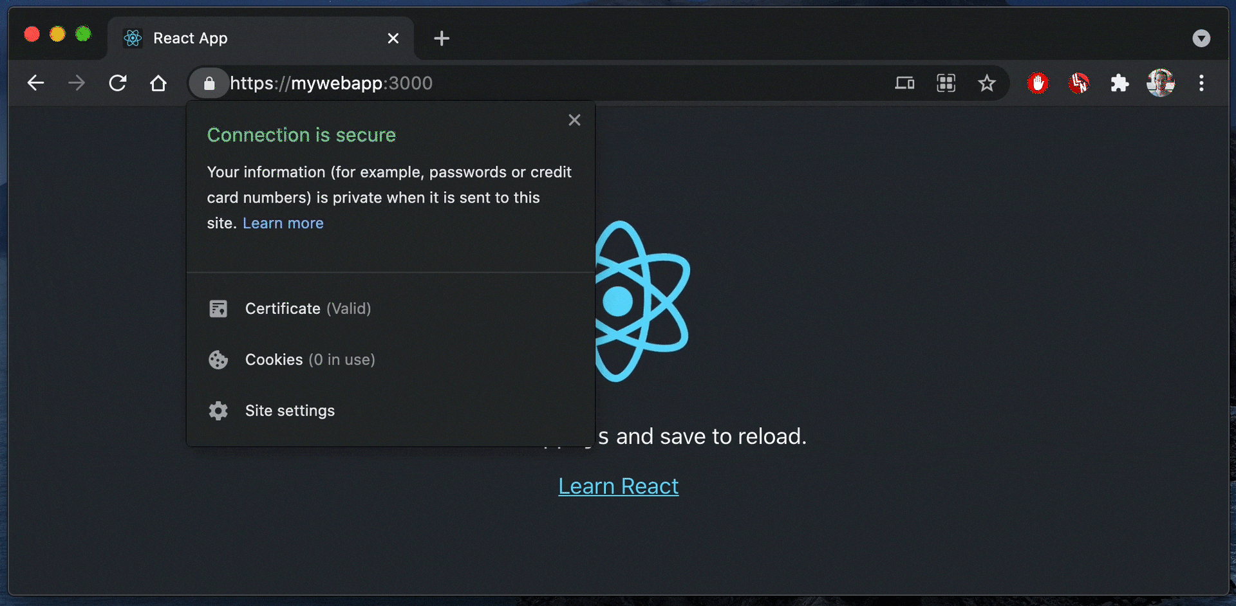Reload the page
The height and width of the screenshot is (606, 1236).
[118, 83]
